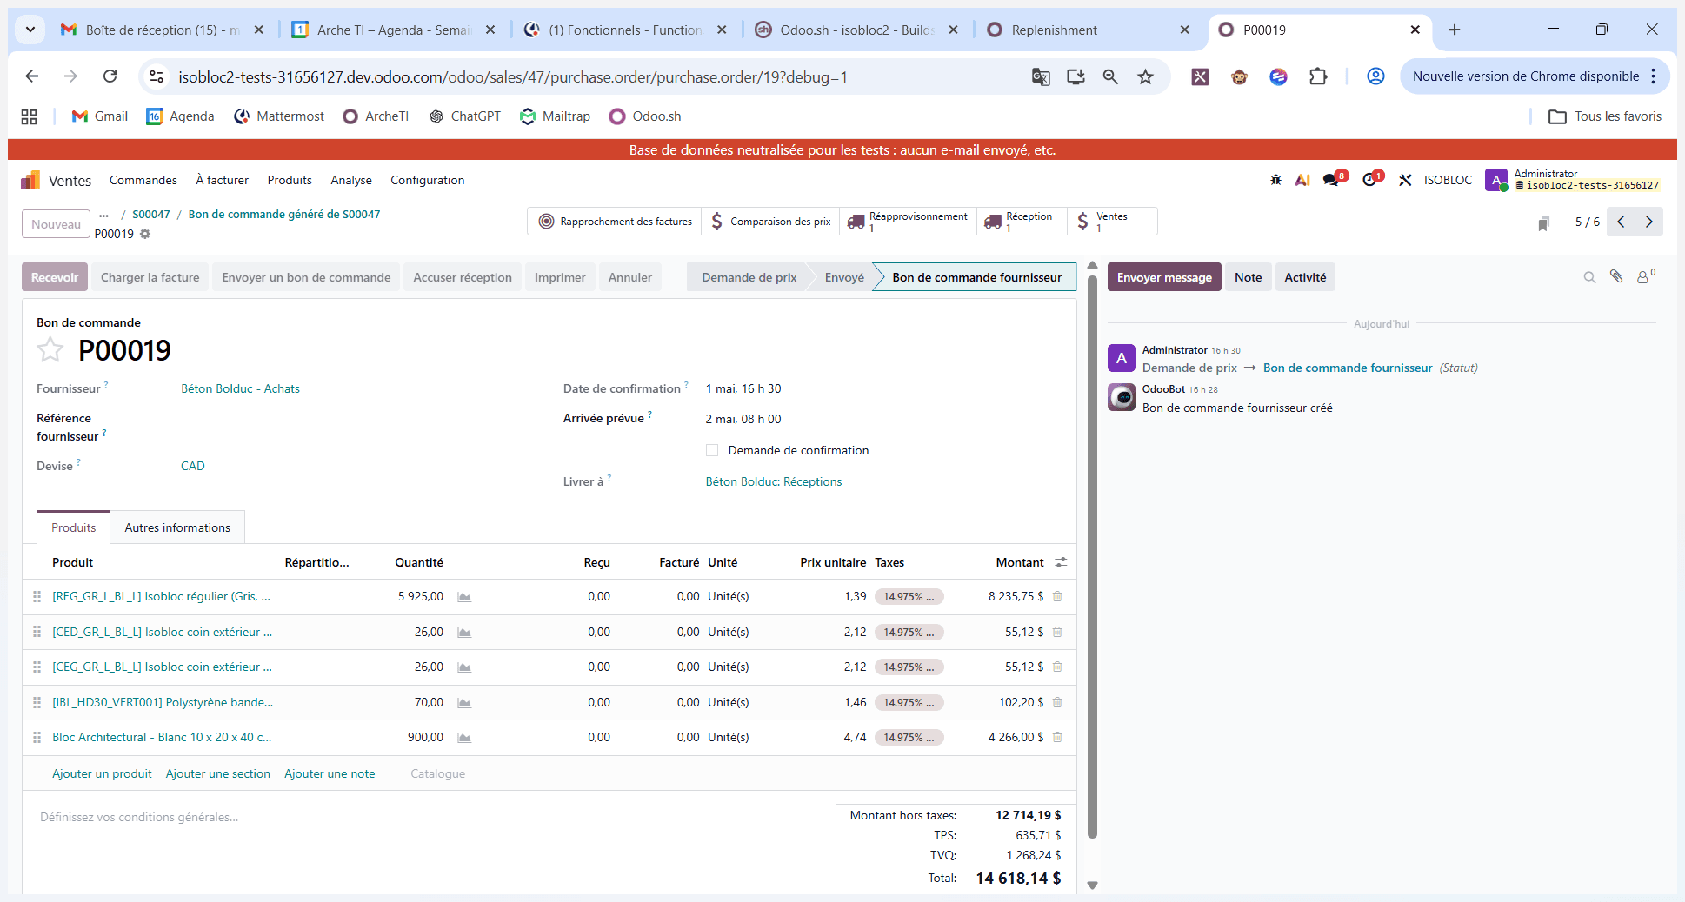Open forecast chart icon for Bloc Architectural line
Screen dimensions: 1685x902
464,738
